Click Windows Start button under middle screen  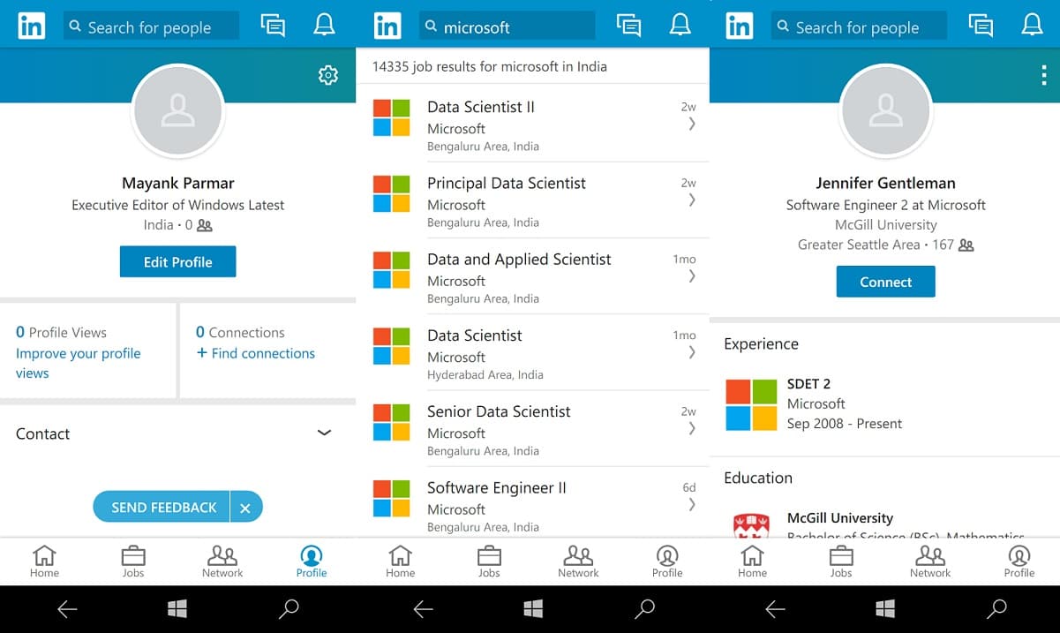[x=533, y=608]
